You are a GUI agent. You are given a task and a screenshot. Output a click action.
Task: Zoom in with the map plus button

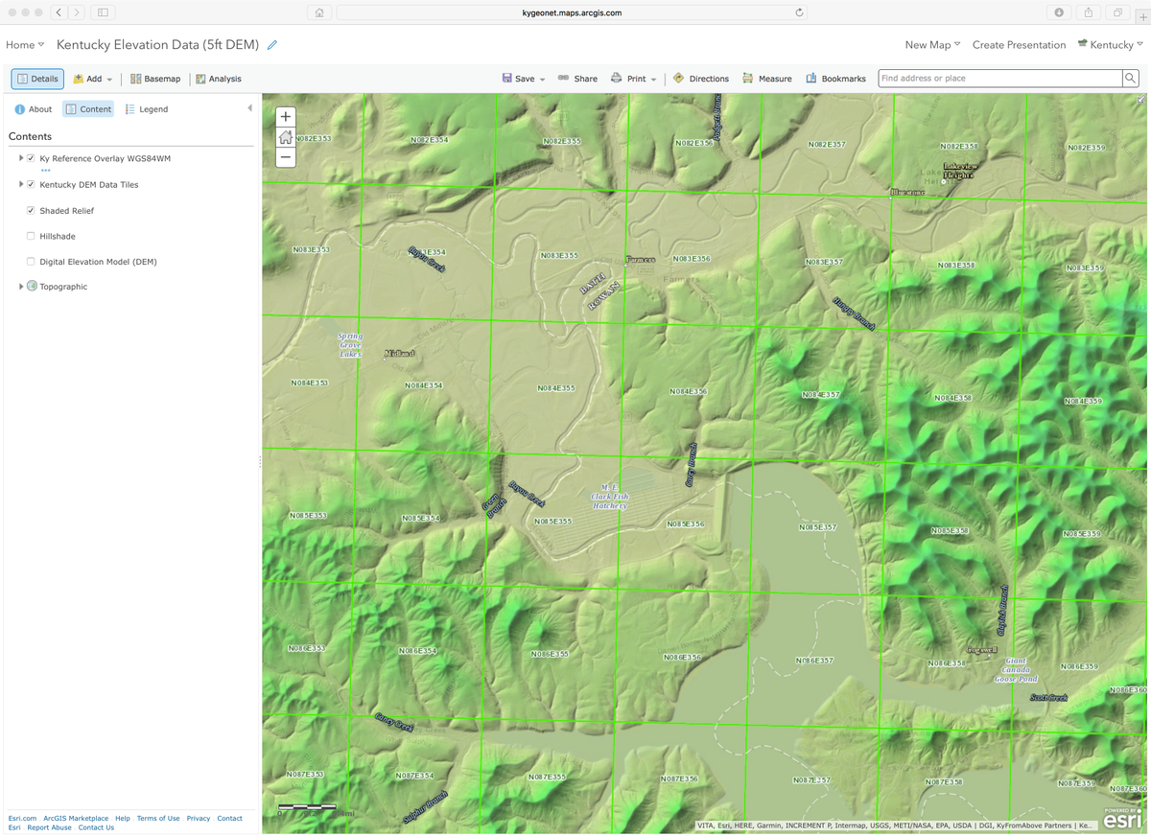click(x=285, y=117)
